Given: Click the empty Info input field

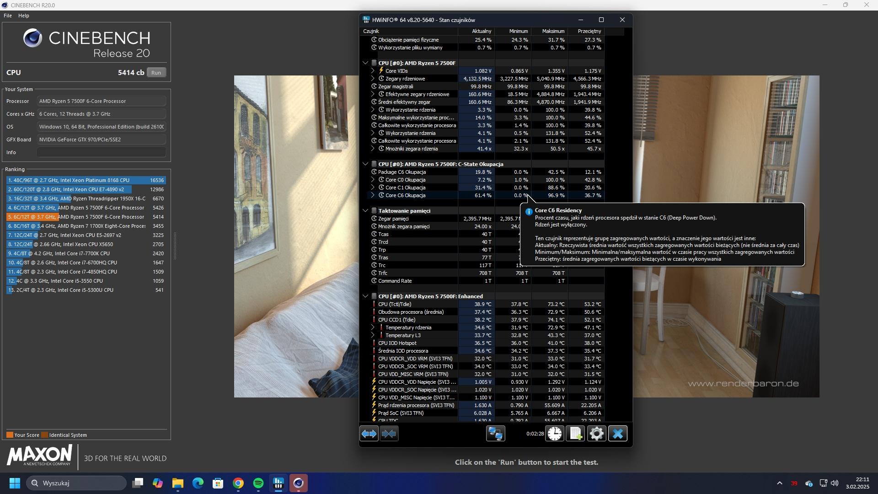Looking at the screenshot, I should click(x=101, y=152).
